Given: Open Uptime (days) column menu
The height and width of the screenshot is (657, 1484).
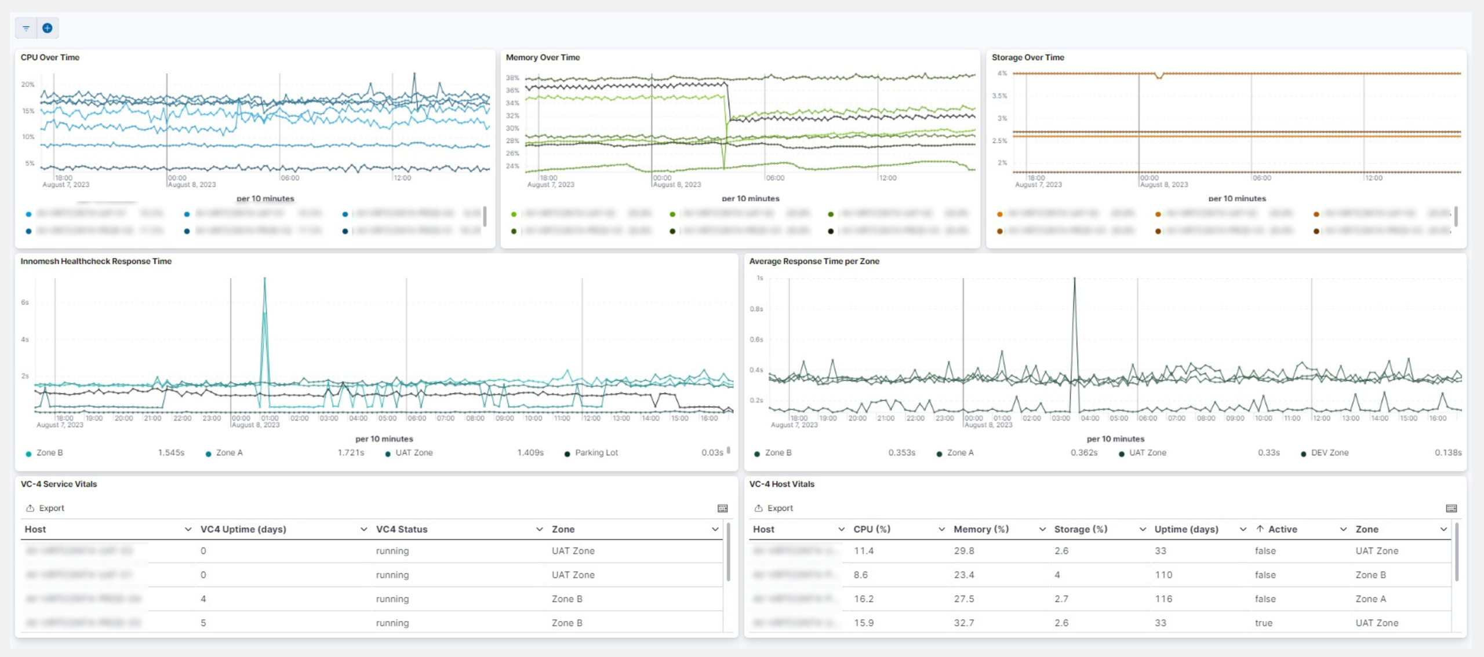Looking at the screenshot, I should 1243,529.
